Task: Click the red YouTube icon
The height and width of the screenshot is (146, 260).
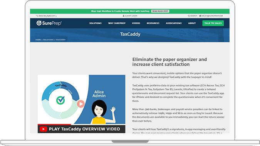Action: click(44, 129)
